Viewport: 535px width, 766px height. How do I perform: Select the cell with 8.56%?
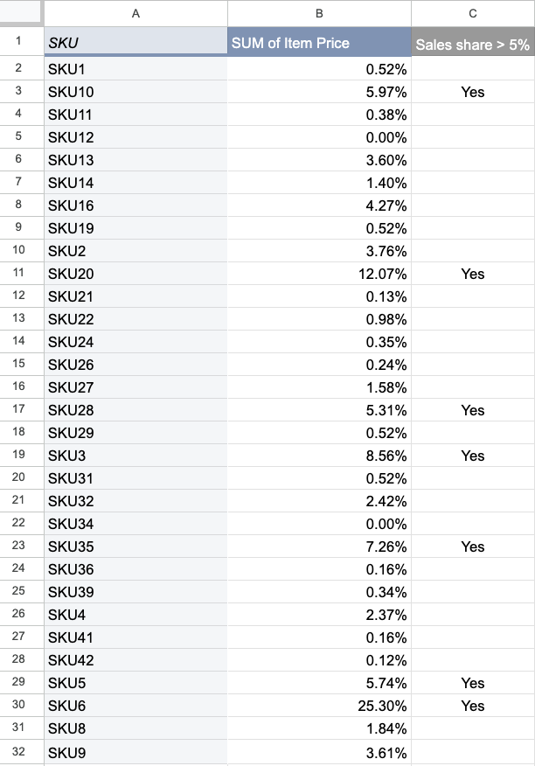pos(319,456)
